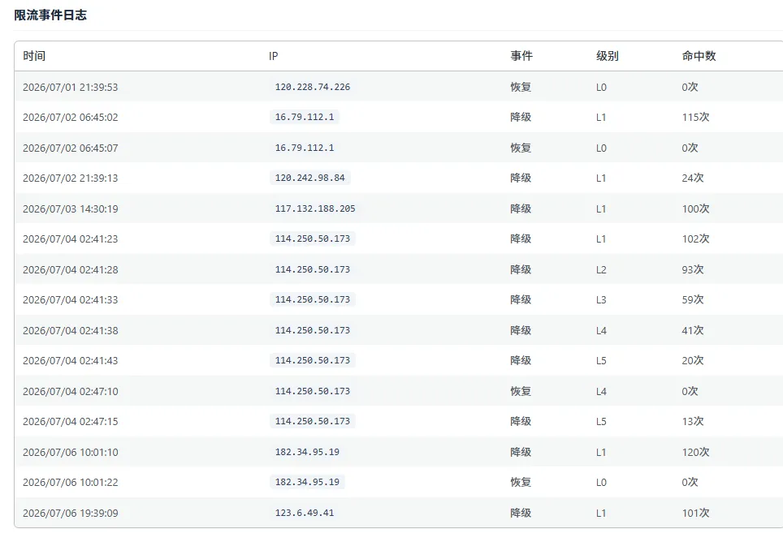Click hit count 115次

(695, 117)
